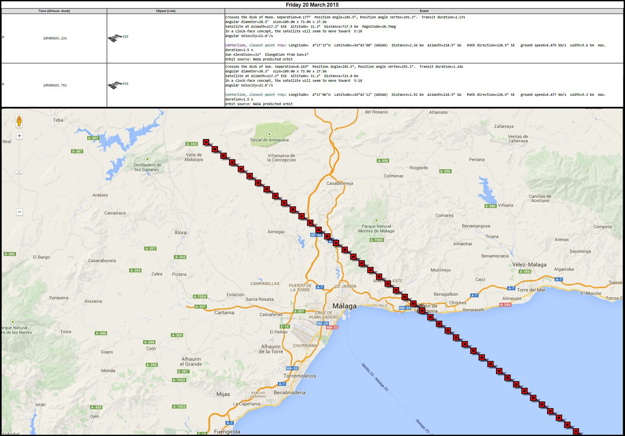Screen dimensions: 625x436
Task: Click the Object (Link) column header
Action: point(166,11)
